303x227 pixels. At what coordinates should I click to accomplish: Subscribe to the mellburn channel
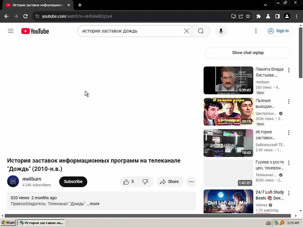73,181
